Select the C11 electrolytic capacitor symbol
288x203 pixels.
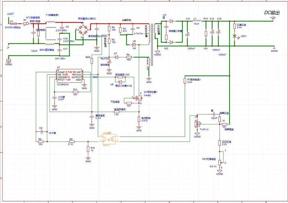187,34
